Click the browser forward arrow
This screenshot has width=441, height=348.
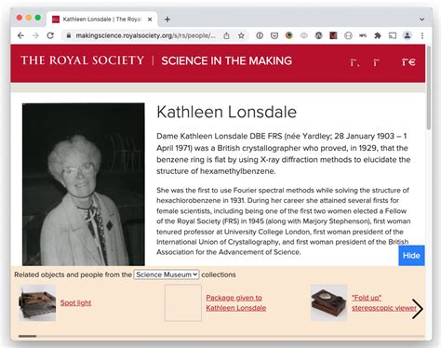click(35, 35)
